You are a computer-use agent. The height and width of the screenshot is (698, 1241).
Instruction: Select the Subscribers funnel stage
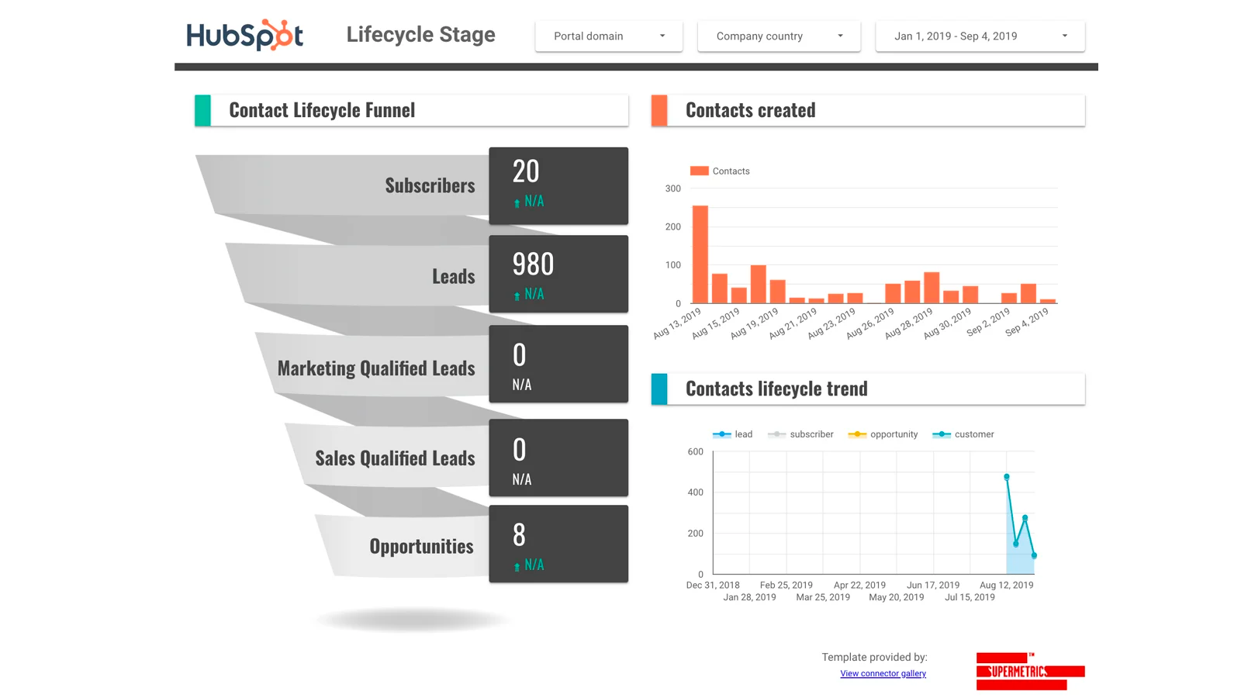[429, 185]
